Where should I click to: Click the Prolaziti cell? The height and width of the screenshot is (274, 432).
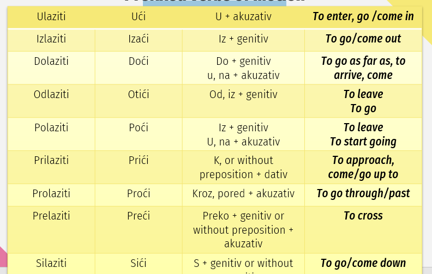pyautogui.click(x=51, y=195)
